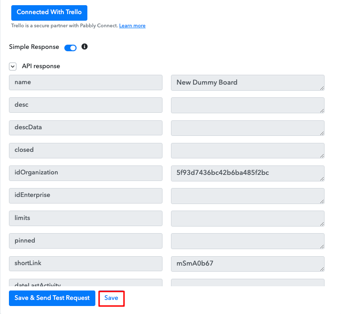This screenshot has height=314, width=341.
Task: Click the 'New Dummy Board' value field
Action: [x=248, y=83]
